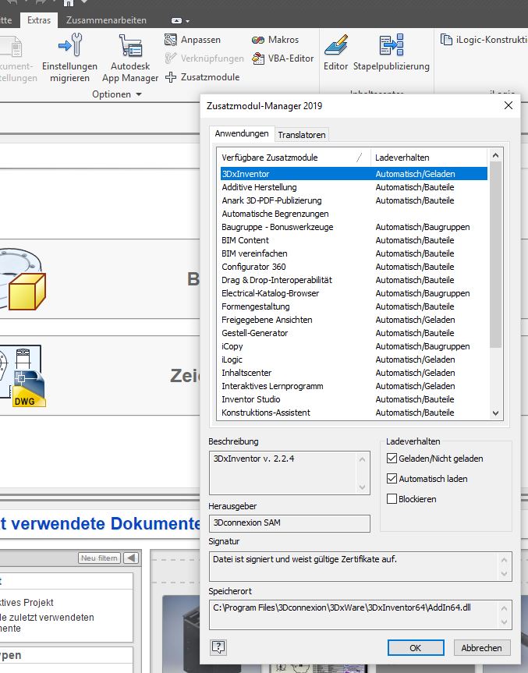Select Baugruppe - Bonuswerkzeuge row

coord(354,227)
